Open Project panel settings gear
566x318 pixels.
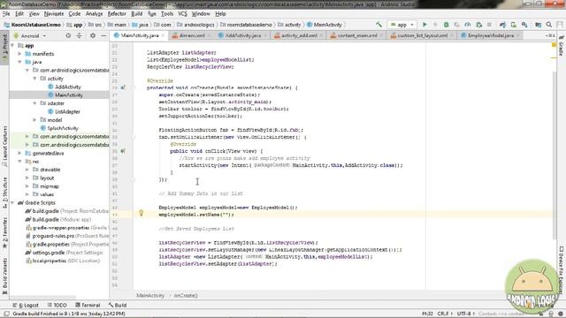[93, 35]
